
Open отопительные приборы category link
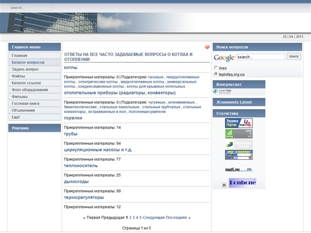pyautogui.click(x=119, y=93)
